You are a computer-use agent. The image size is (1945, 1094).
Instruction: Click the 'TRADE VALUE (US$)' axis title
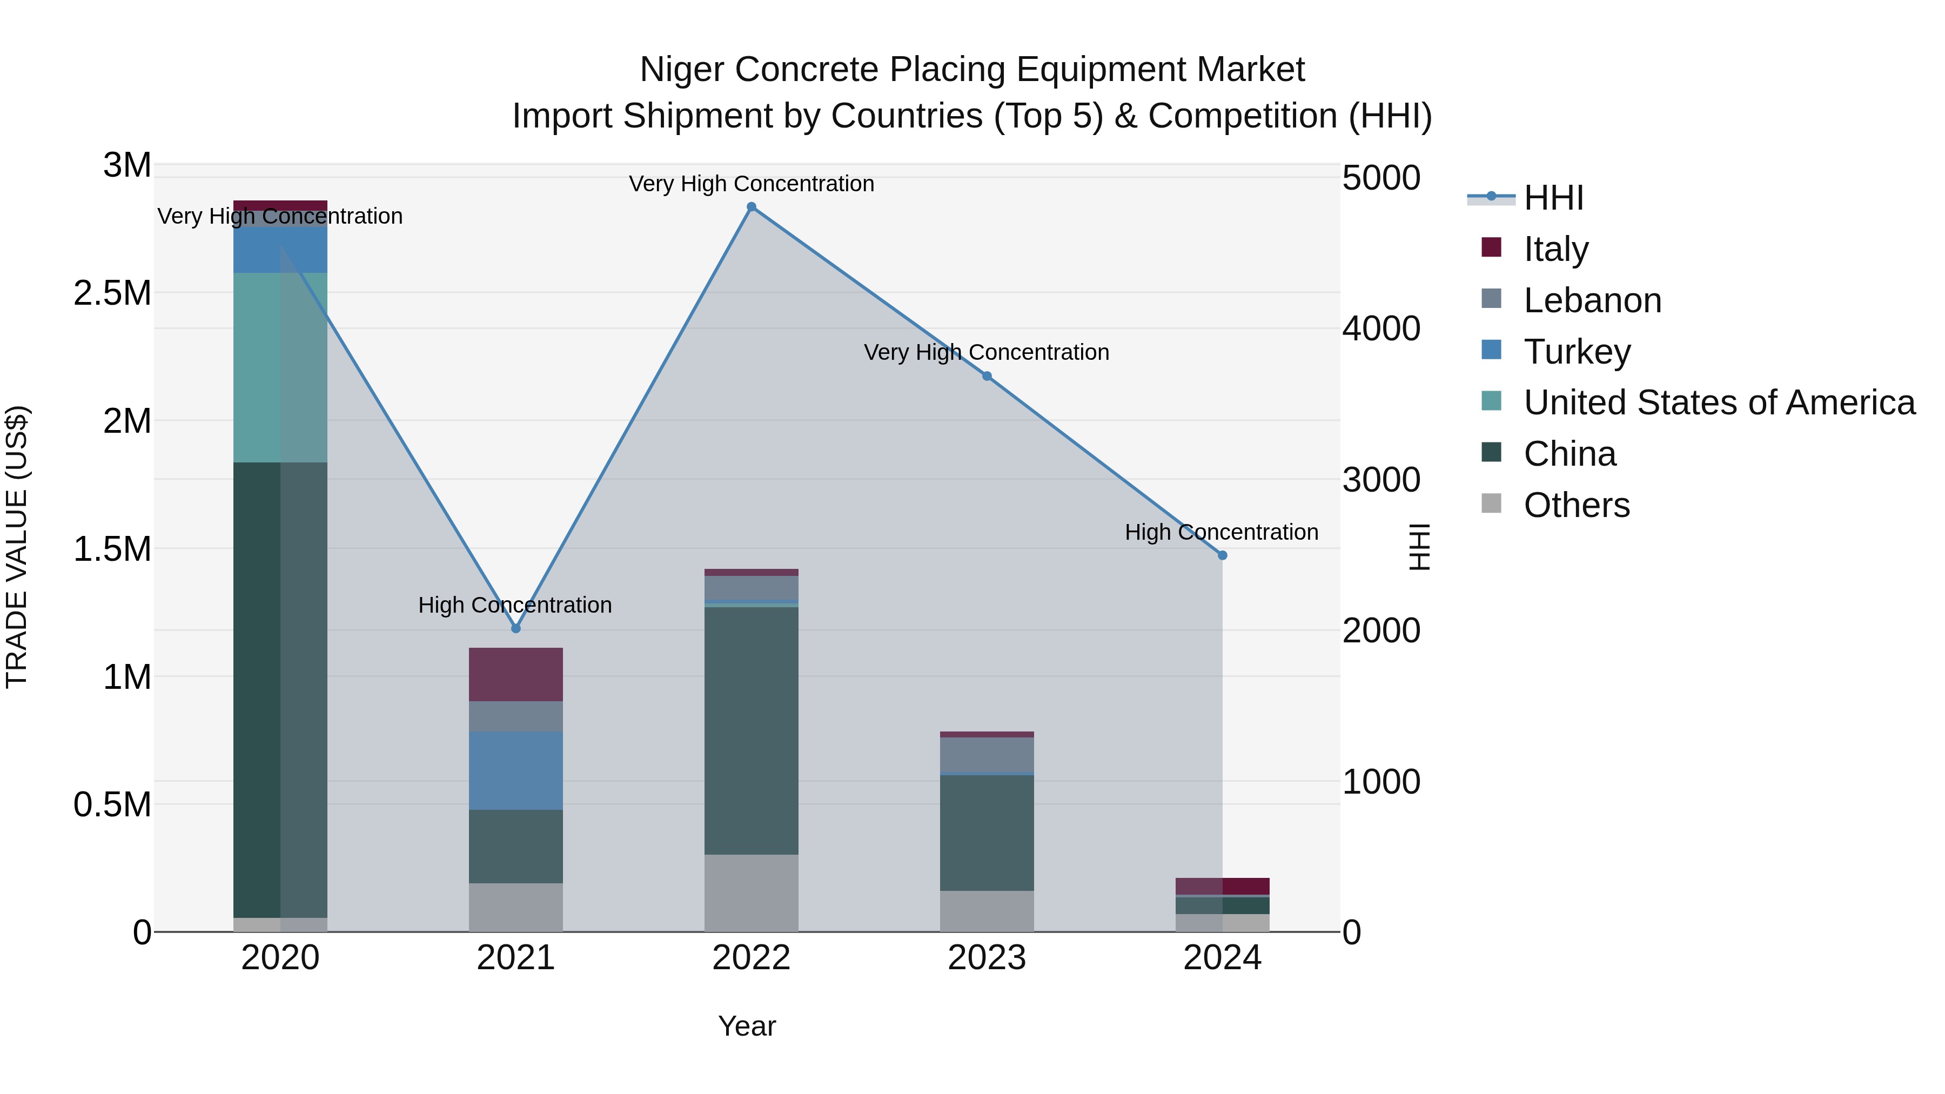(x=17, y=547)
